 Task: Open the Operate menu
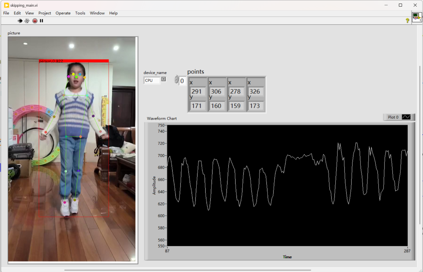click(x=63, y=13)
